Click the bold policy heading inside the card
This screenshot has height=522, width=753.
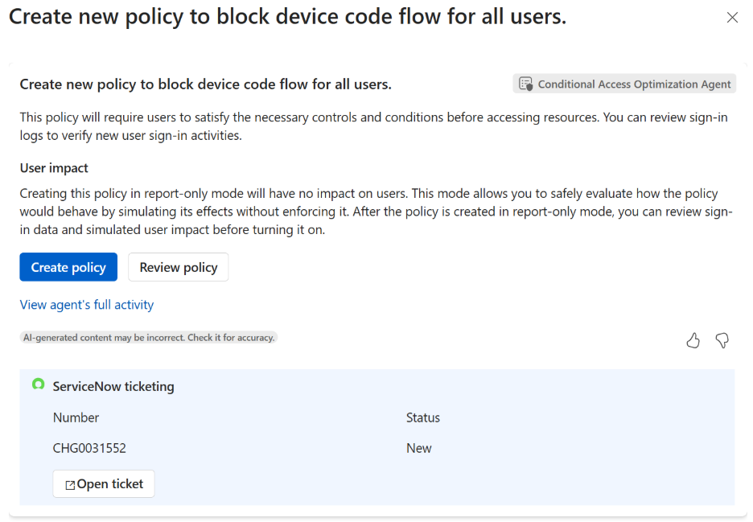[x=205, y=84]
